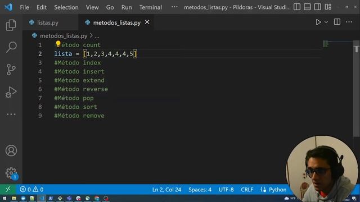The width and height of the screenshot is (360, 202).
Task: Open editor More Actions ellipsis
Action: 349,22
